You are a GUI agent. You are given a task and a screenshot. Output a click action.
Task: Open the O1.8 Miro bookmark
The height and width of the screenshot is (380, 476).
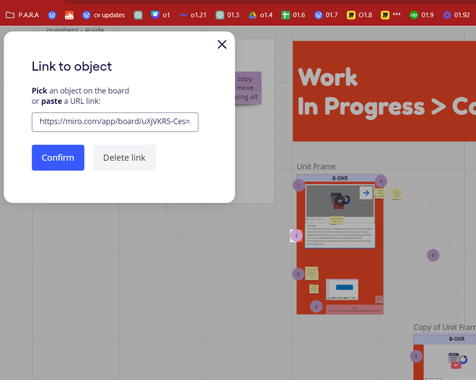pos(359,15)
